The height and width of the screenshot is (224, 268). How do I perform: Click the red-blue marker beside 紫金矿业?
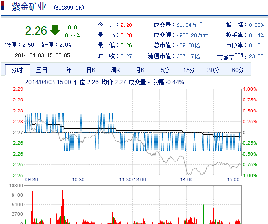click(x=2, y=6)
